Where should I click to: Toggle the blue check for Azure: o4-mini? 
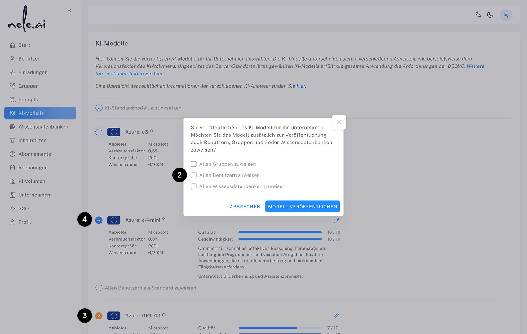click(x=99, y=220)
